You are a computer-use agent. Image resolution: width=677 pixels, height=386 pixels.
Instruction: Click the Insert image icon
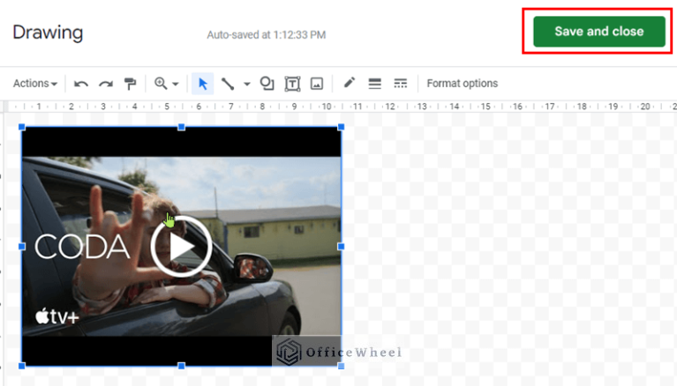point(317,84)
